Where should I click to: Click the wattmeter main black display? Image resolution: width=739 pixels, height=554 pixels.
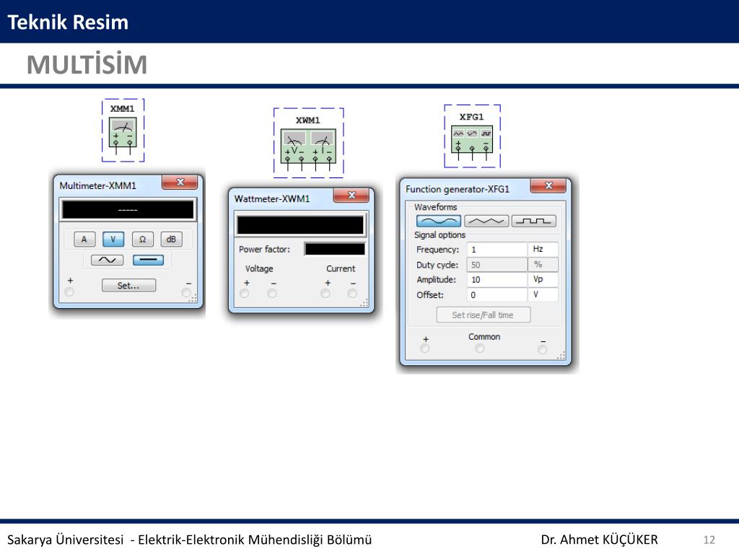click(301, 225)
